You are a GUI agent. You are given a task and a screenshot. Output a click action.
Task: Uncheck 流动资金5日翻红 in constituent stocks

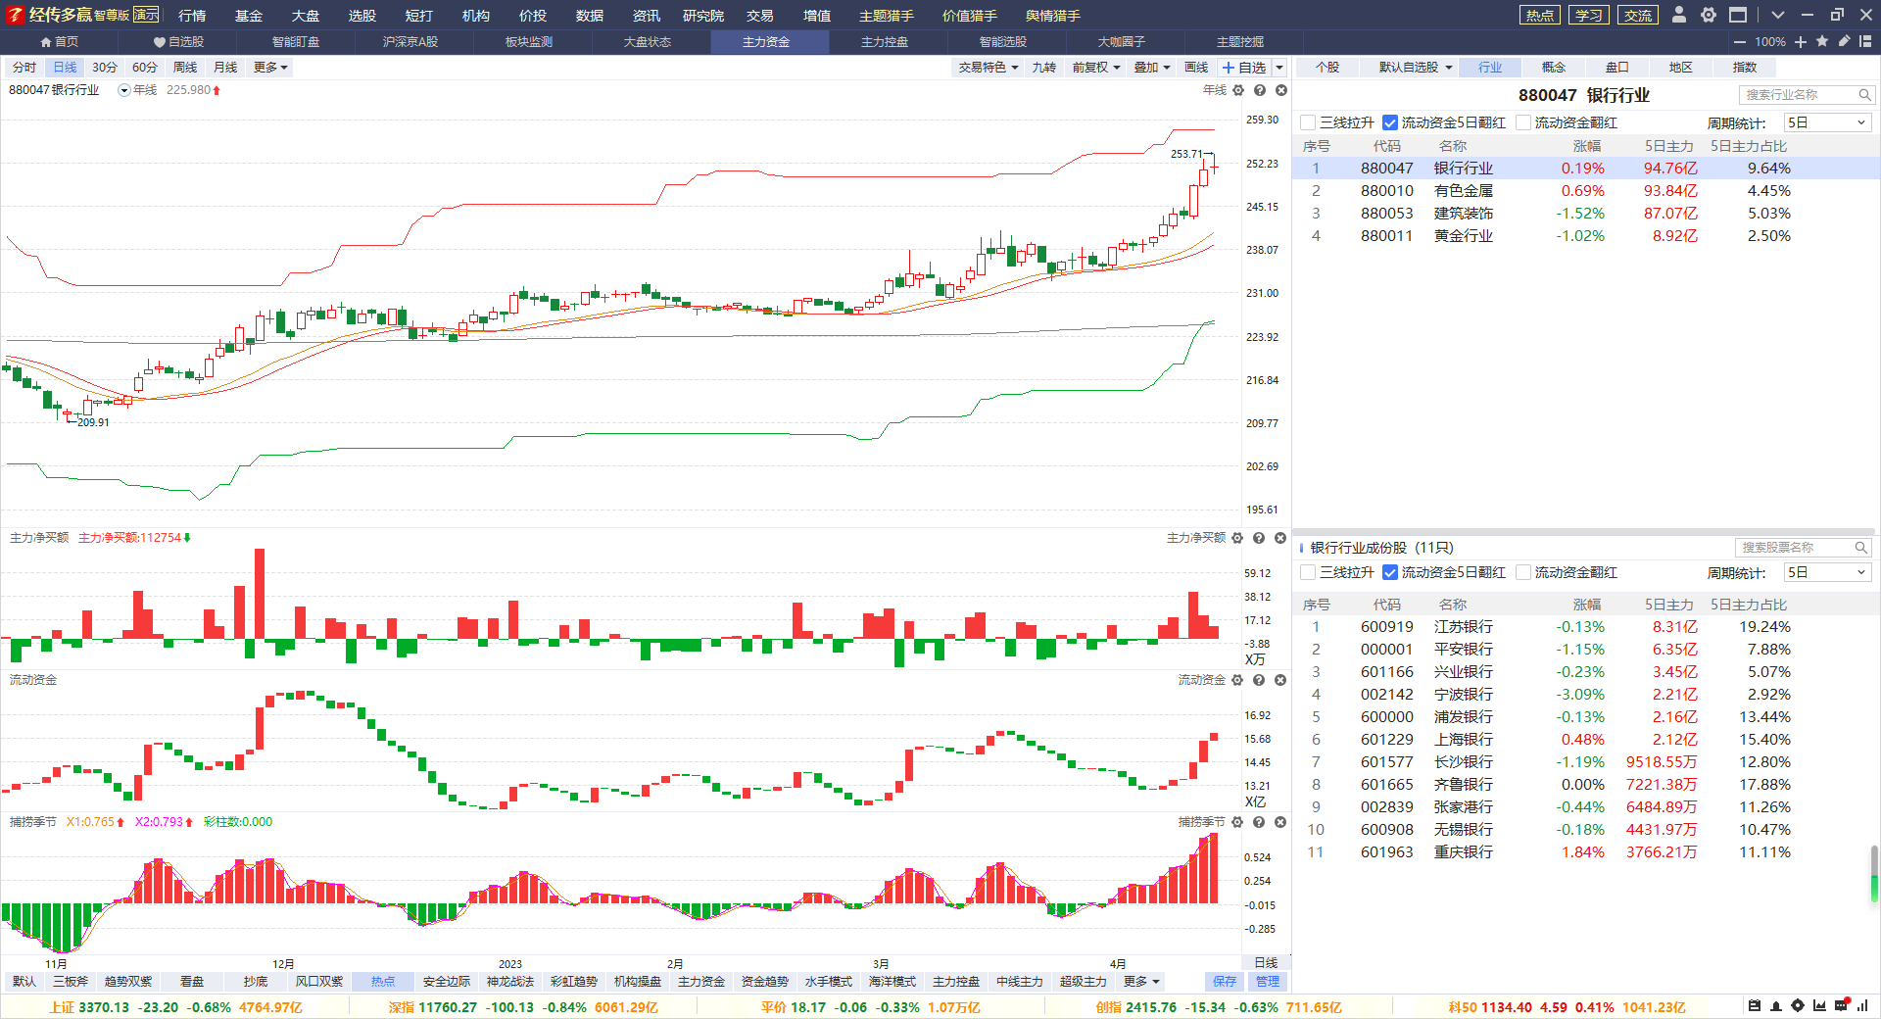[x=1390, y=572]
